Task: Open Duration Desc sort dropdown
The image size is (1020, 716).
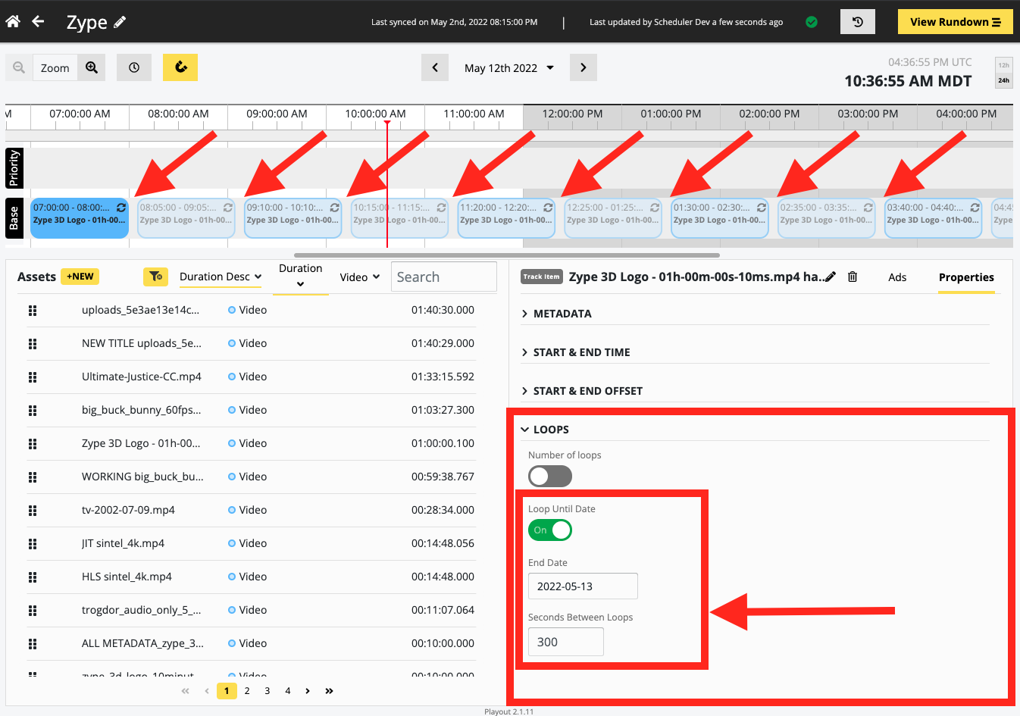Action: coord(221,277)
